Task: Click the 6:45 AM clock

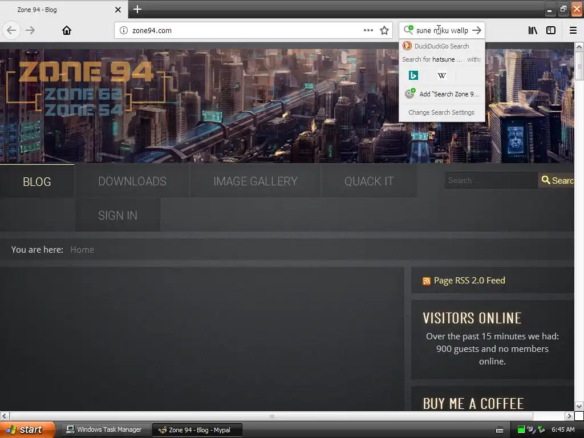Action: tap(563, 429)
